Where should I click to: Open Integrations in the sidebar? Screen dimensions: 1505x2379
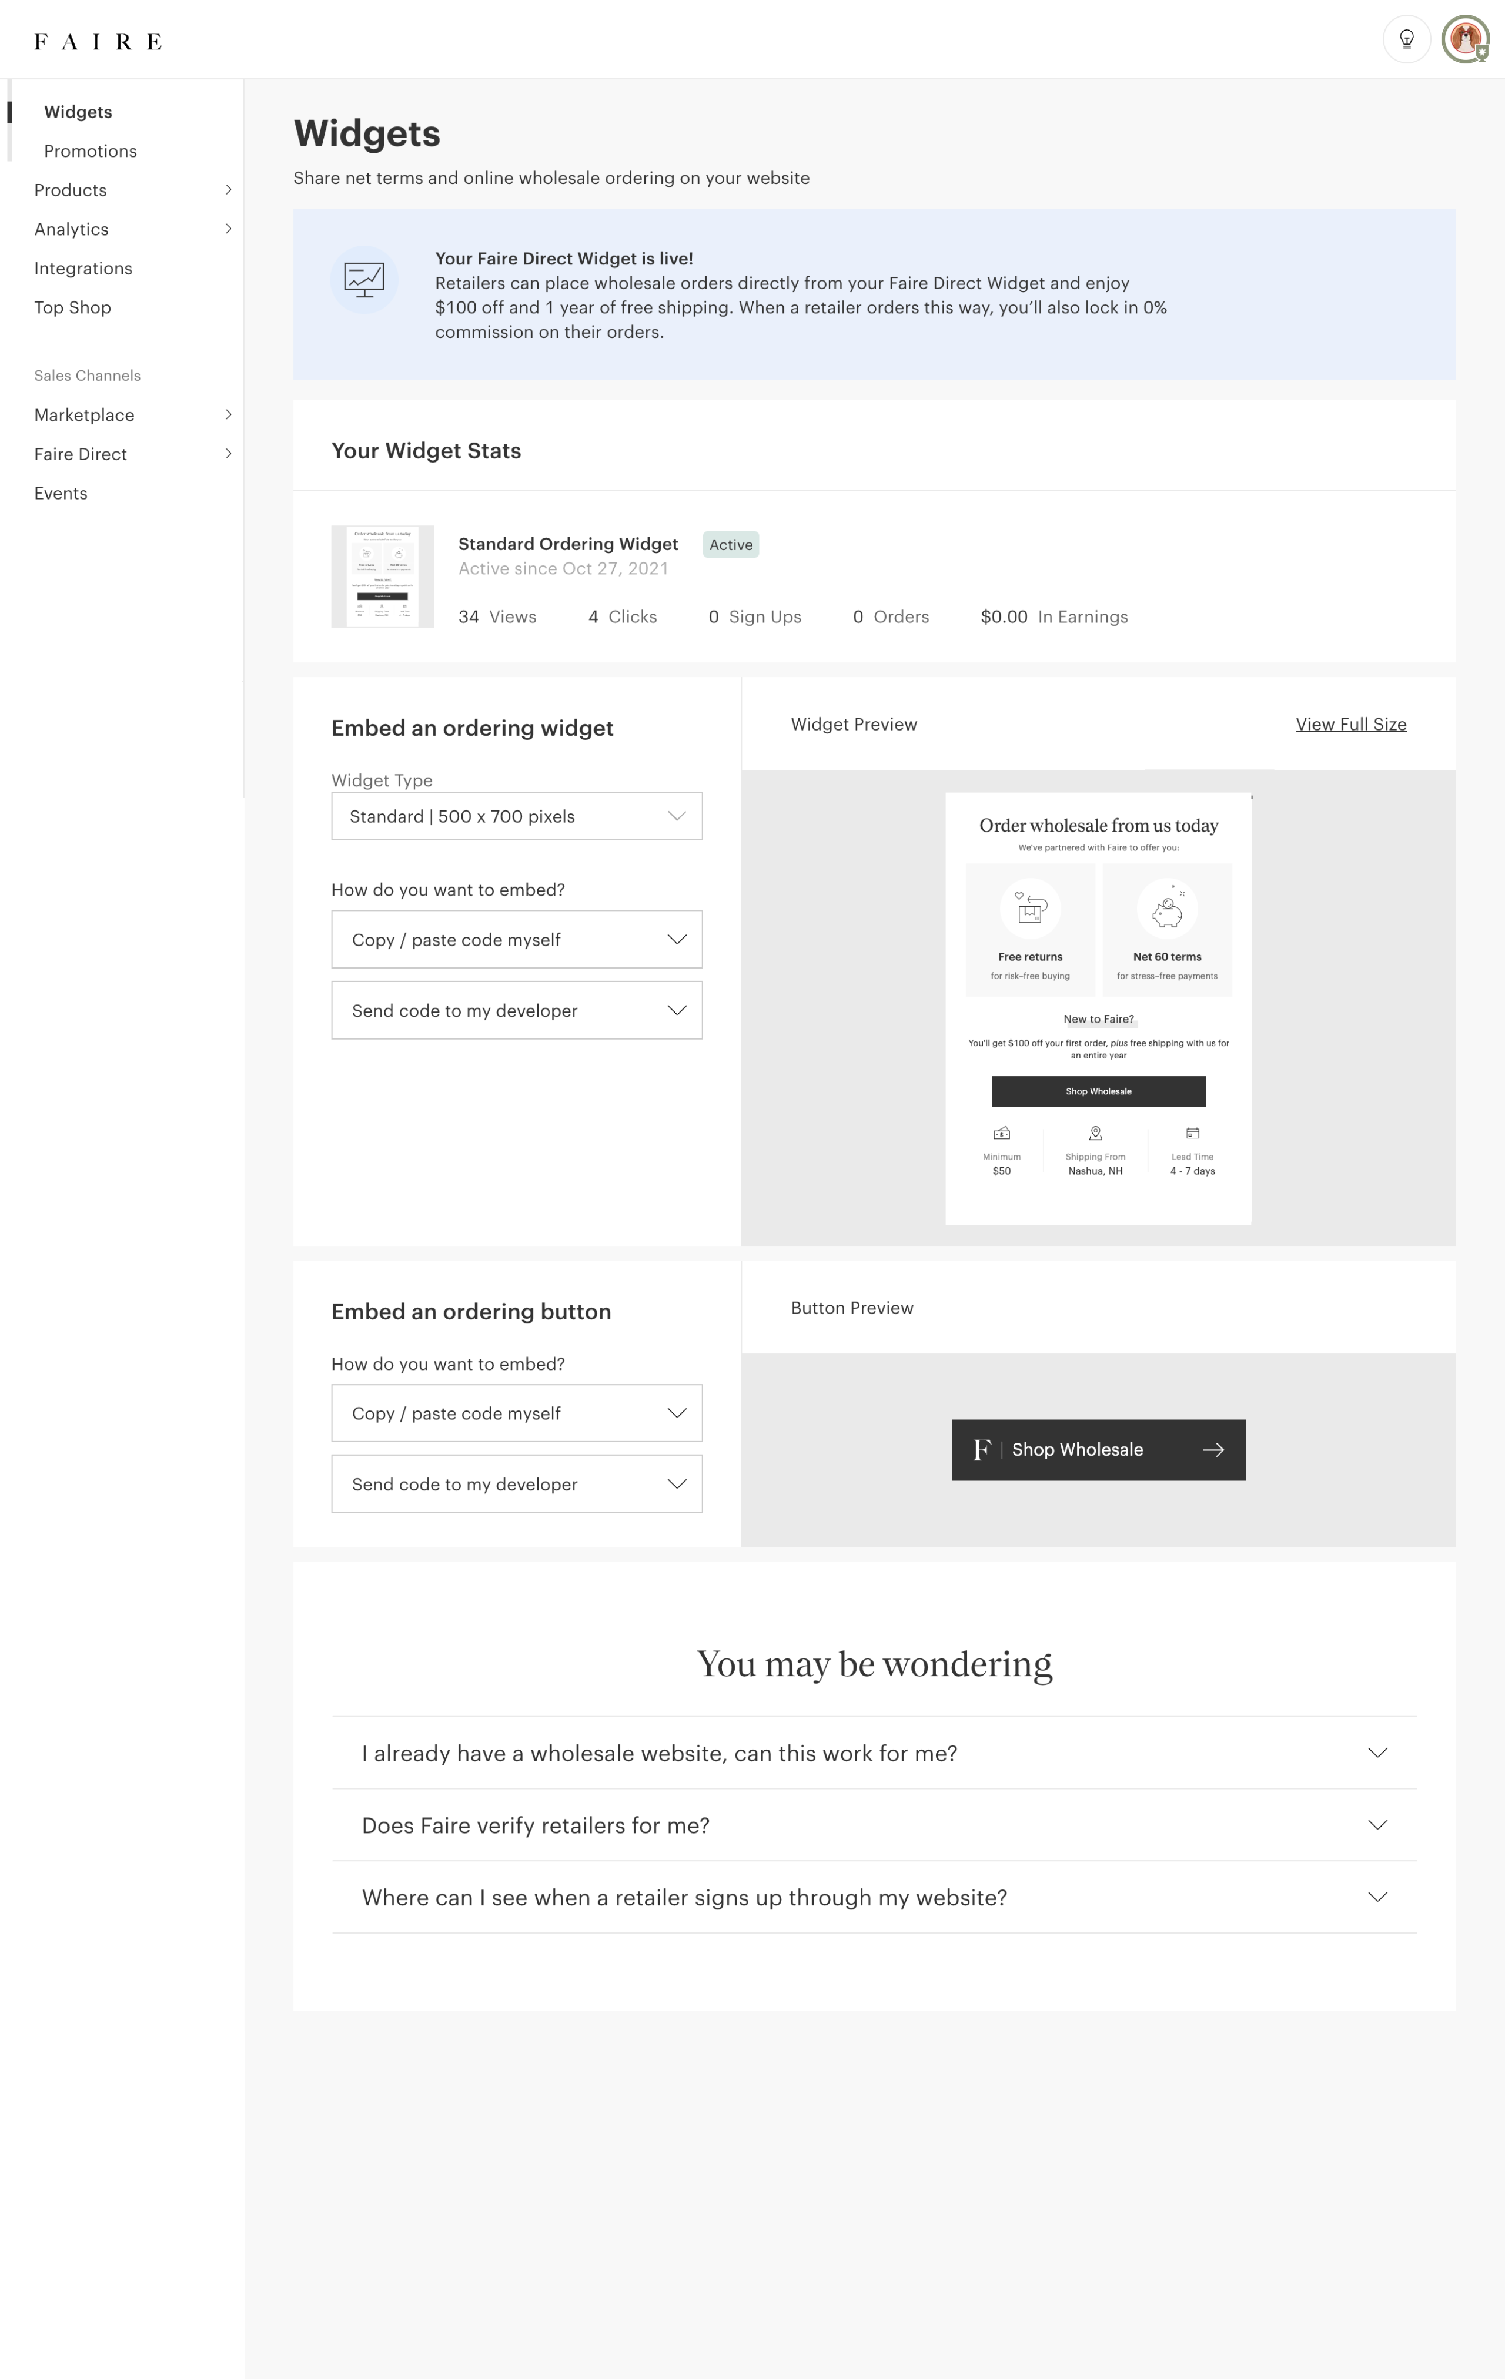(x=83, y=269)
